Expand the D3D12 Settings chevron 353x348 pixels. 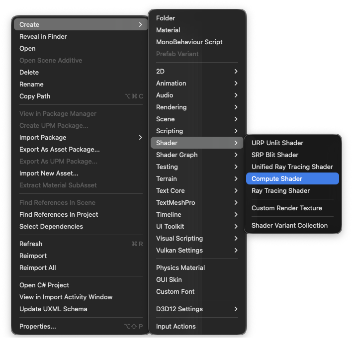(236, 309)
